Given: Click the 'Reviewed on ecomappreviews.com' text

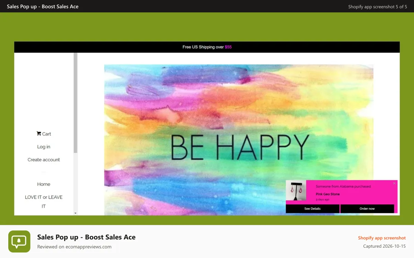Looking at the screenshot, I should [x=74, y=247].
